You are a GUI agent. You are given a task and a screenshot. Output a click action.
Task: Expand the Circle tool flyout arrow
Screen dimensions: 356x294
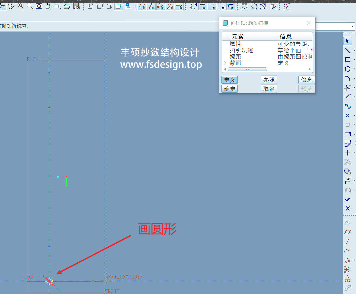pos(354,69)
